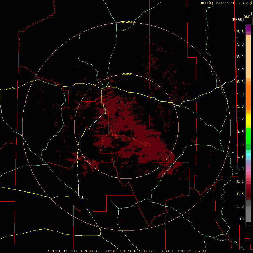This screenshot has width=253, height=253.
Task: Pick the light peach segment of the color bar
Action: click(x=248, y=58)
